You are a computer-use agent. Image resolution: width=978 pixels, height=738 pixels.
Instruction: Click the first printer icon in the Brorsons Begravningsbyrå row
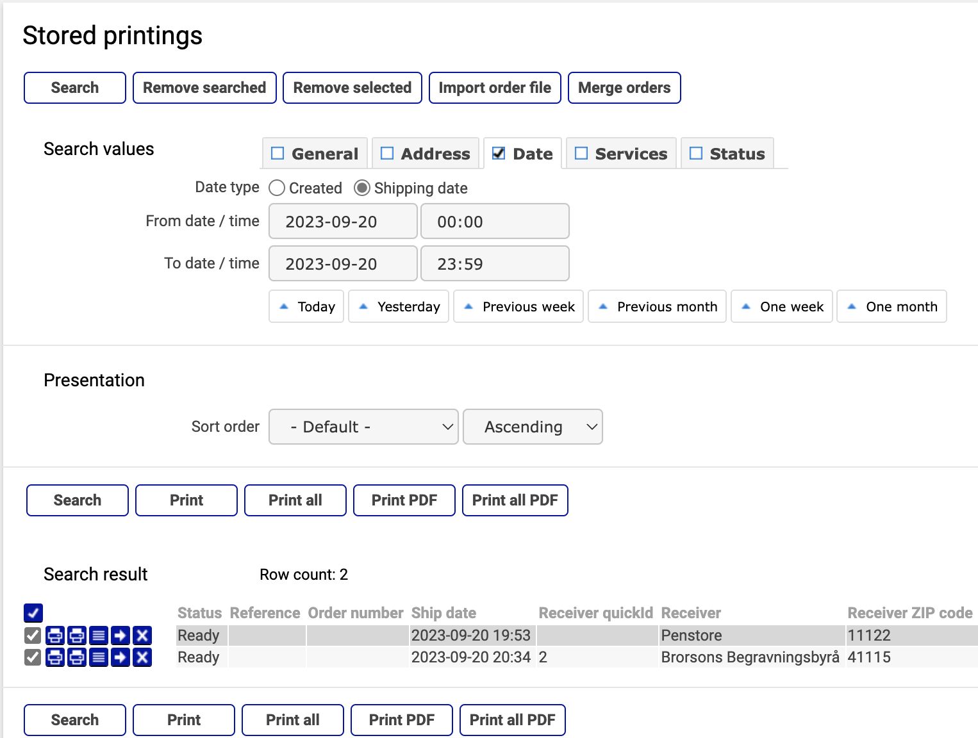55,657
